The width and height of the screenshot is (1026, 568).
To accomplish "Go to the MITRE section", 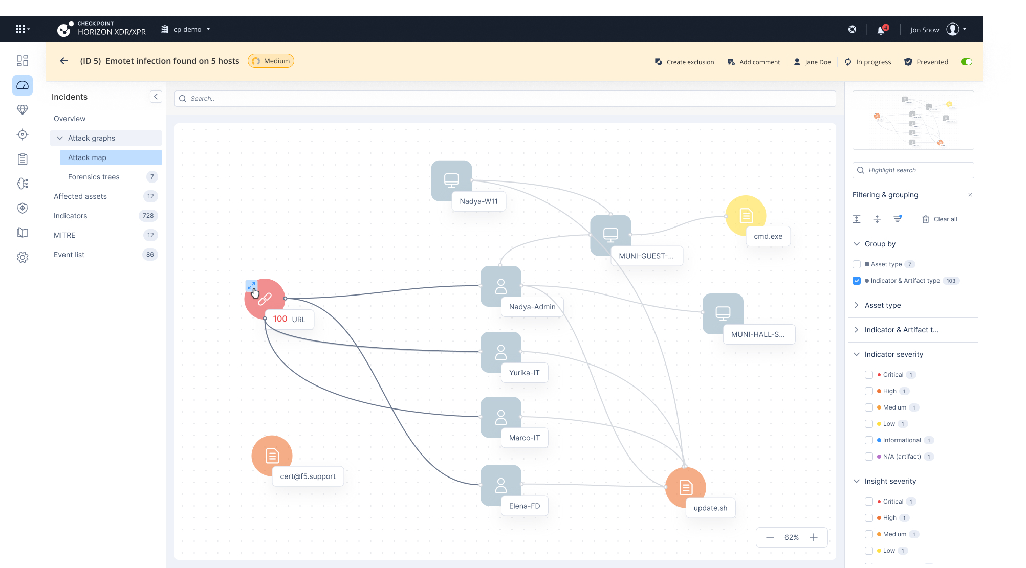I will (64, 235).
